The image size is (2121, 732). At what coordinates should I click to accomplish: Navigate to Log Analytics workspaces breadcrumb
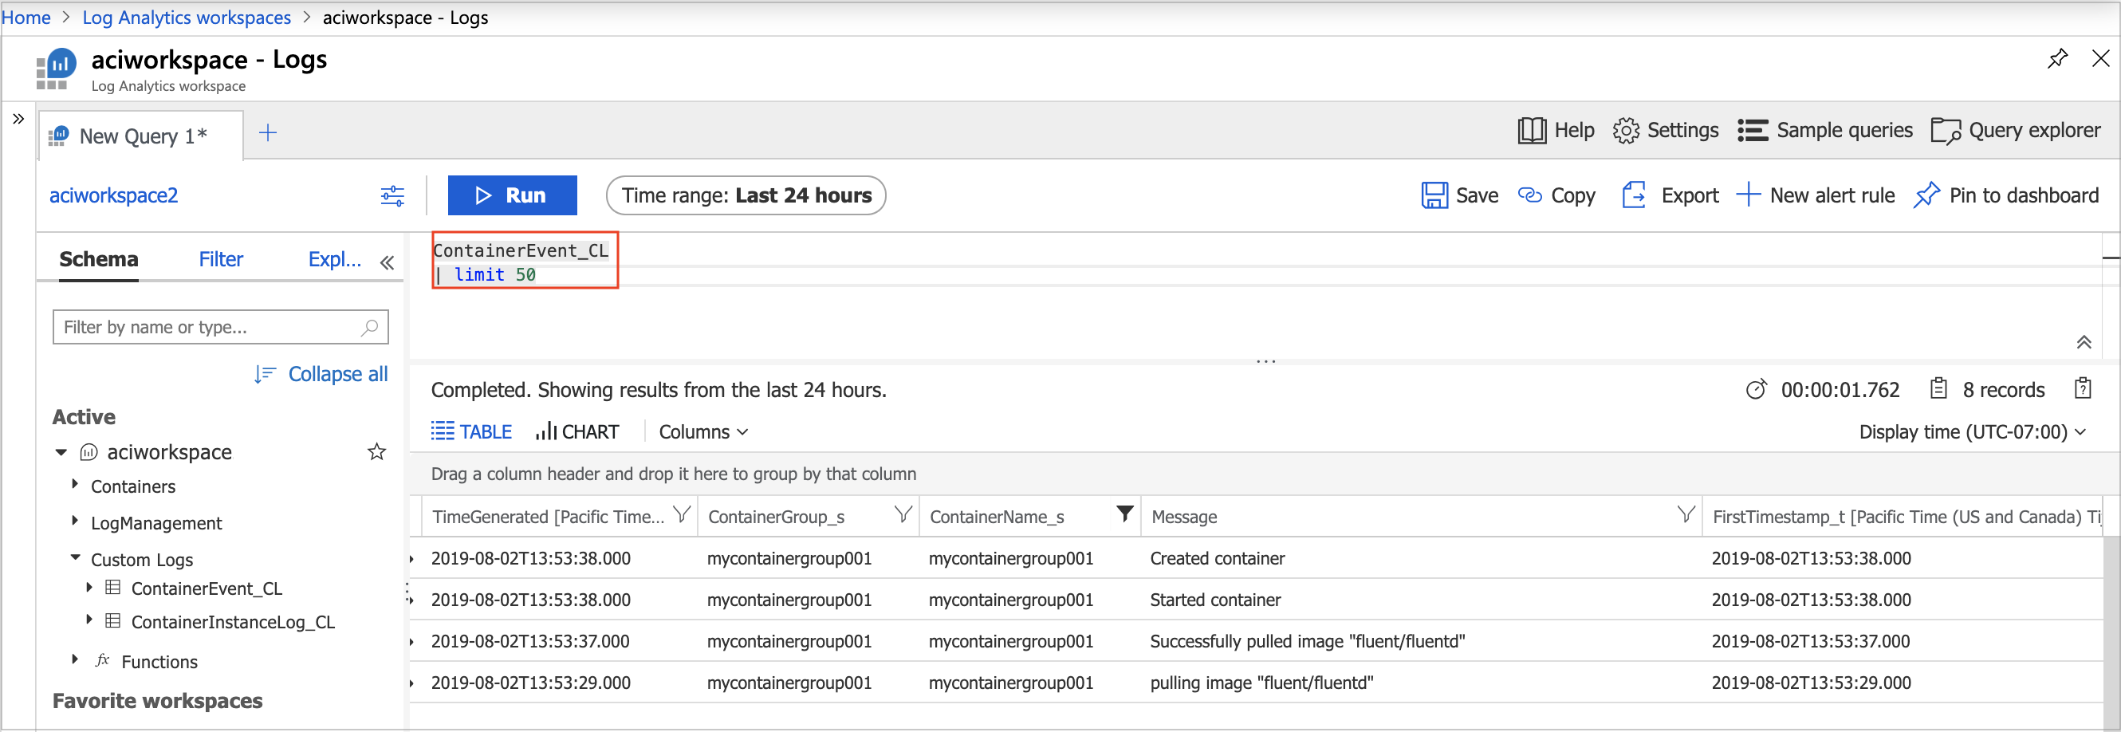(x=186, y=17)
